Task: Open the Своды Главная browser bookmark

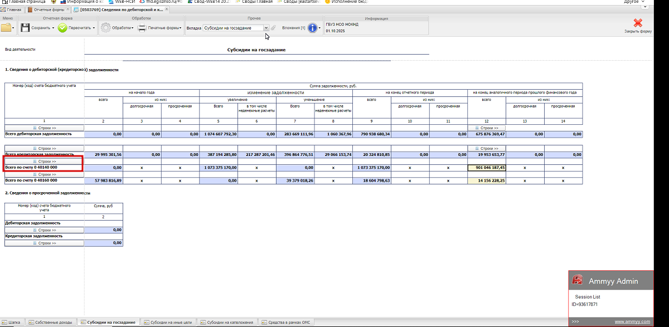Action: pyautogui.click(x=255, y=2)
